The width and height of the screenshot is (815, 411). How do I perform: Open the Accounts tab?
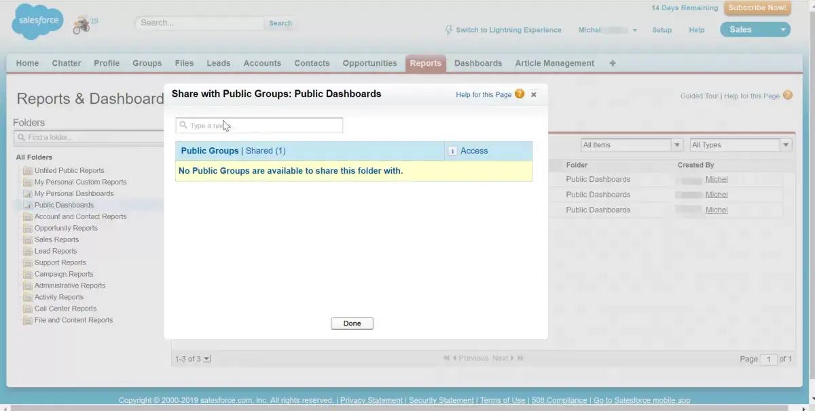[262, 63]
